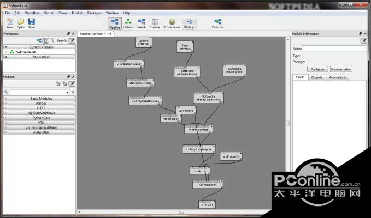Click the Documentation button
Screen dimensions: 371x218
tap(341, 69)
